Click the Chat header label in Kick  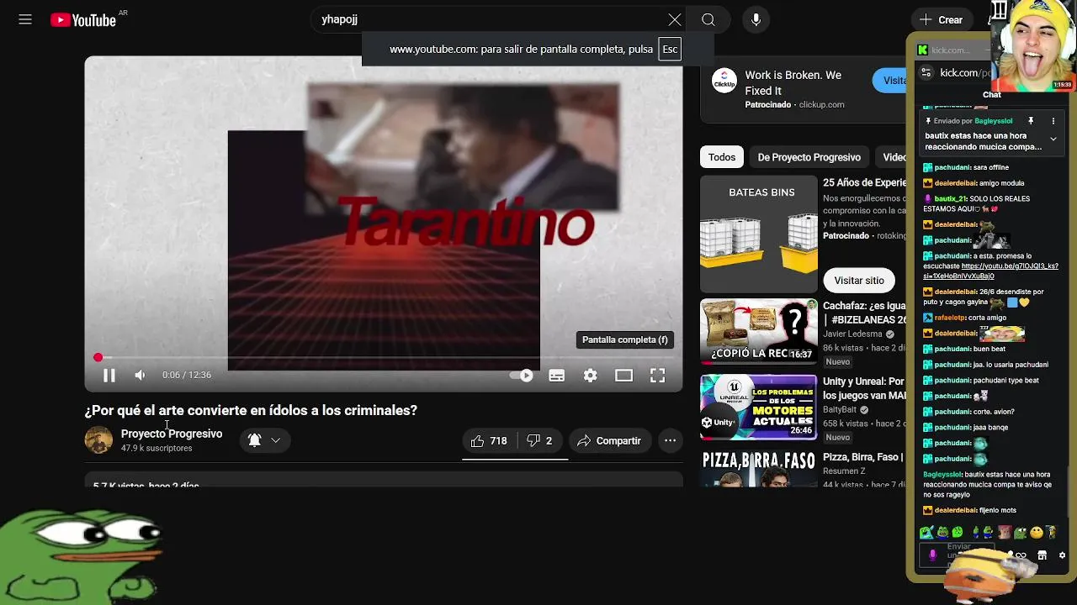click(992, 95)
